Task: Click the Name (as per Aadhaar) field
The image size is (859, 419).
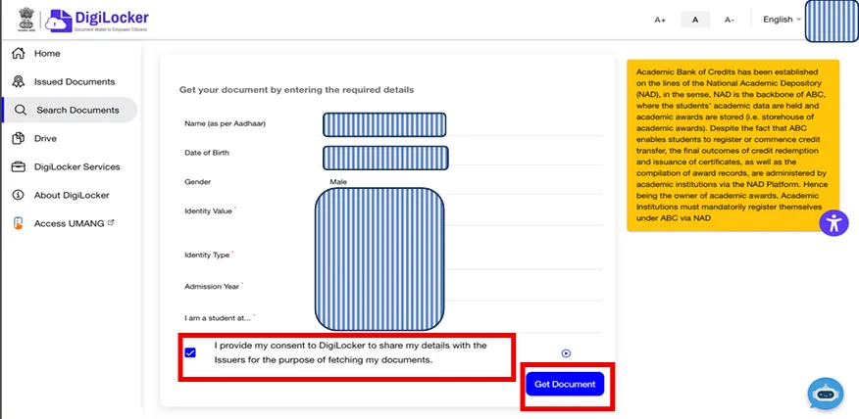Action: (x=384, y=124)
